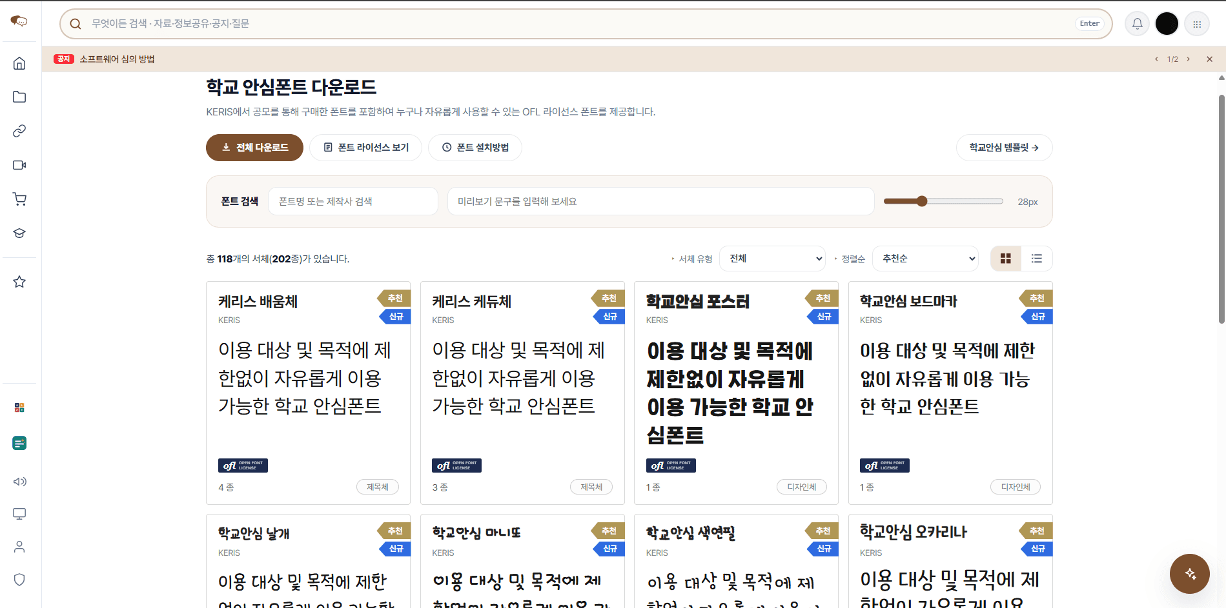Image resolution: width=1226 pixels, height=608 pixels.
Task: Open 학교안심 템플릿 link
Action: pyautogui.click(x=1004, y=148)
